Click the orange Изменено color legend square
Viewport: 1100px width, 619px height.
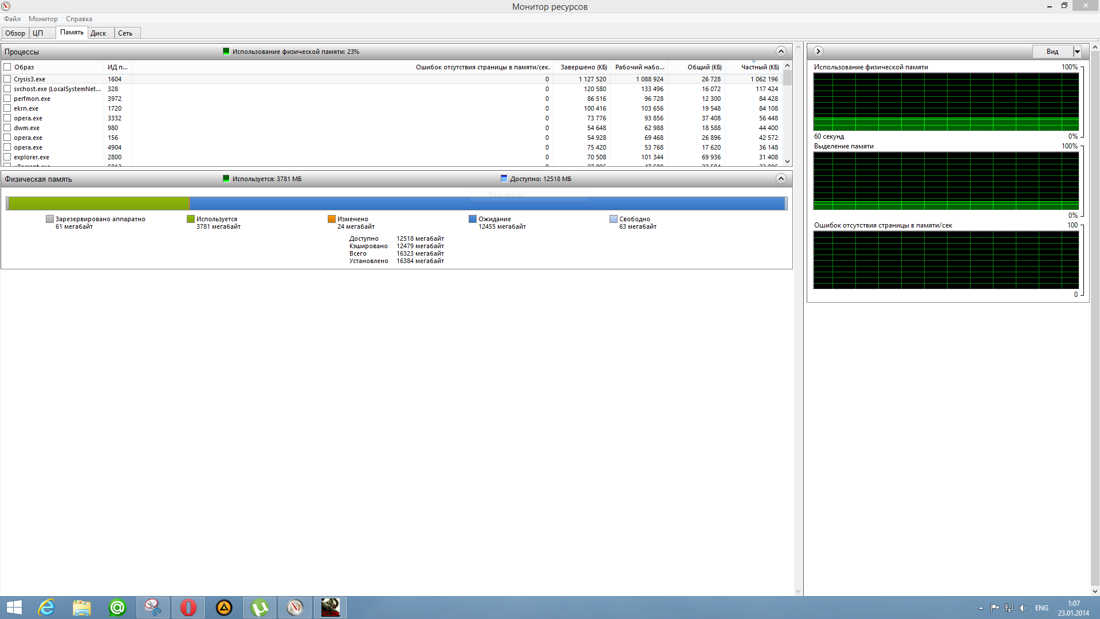[332, 219]
